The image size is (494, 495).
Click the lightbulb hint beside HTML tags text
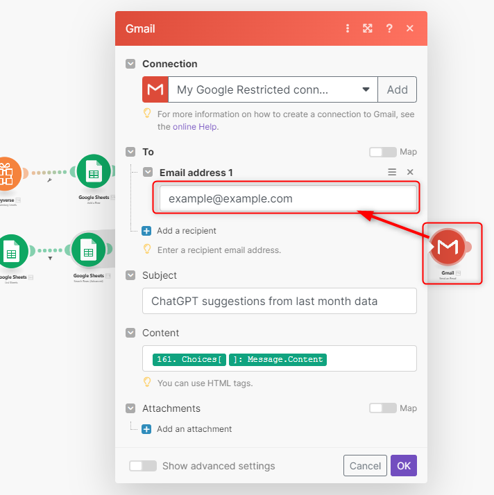[x=147, y=382]
